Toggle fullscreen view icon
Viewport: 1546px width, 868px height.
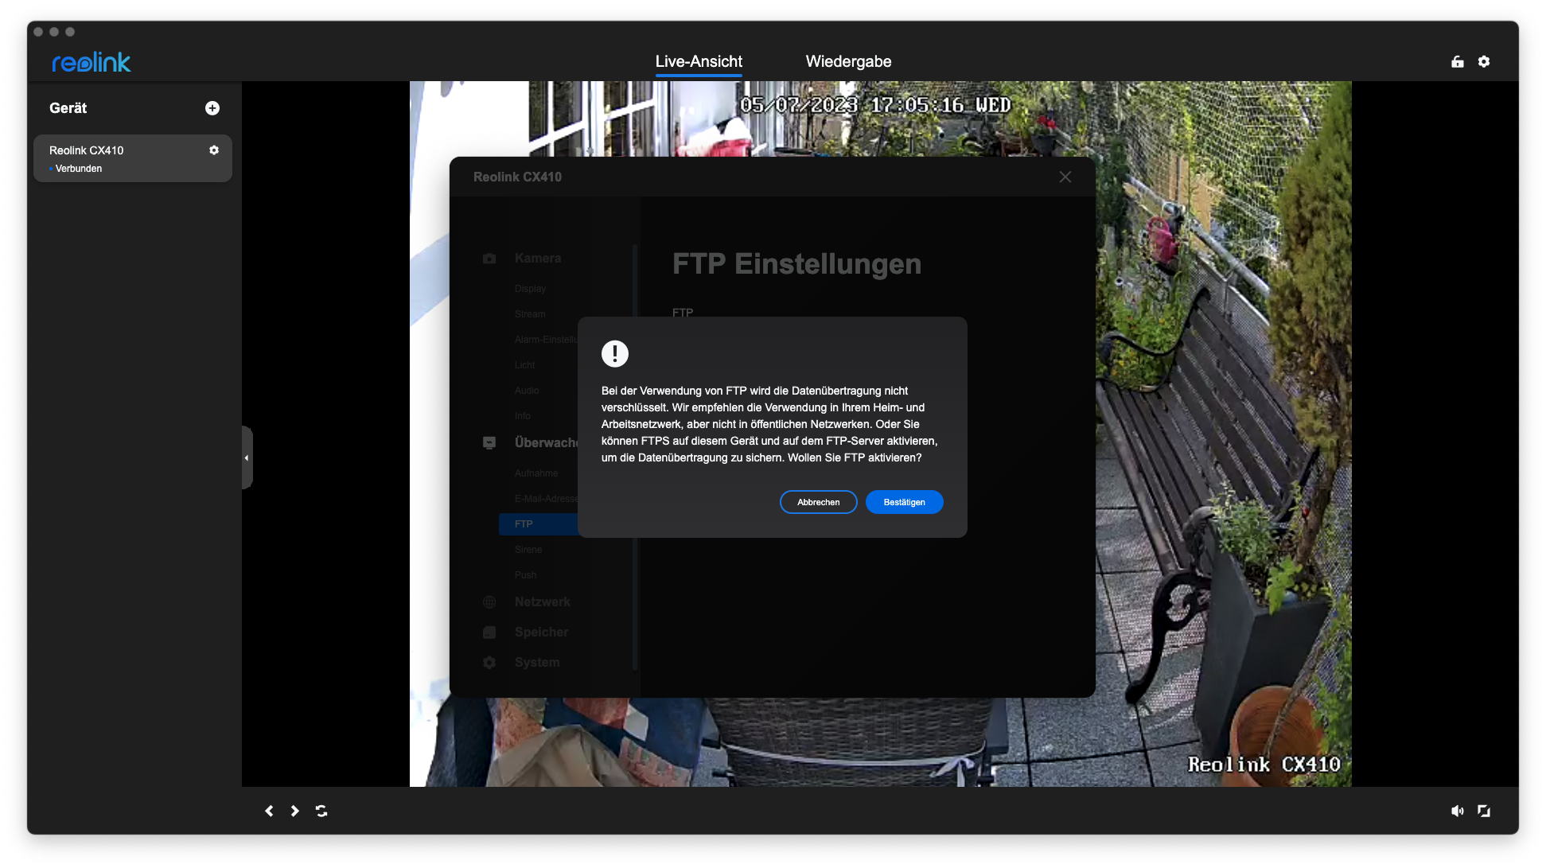click(1484, 811)
